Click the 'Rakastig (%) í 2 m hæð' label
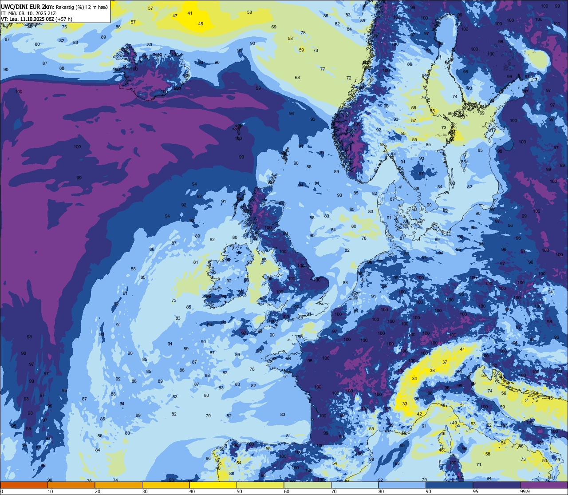The width and height of the screenshot is (568, 495). click(81, 7)
